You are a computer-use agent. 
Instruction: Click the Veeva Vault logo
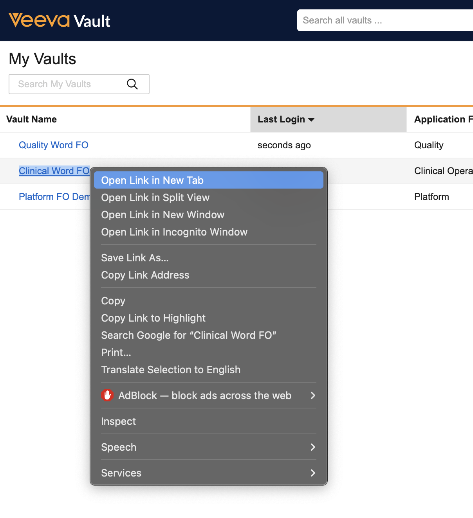[x=60, y=21]
